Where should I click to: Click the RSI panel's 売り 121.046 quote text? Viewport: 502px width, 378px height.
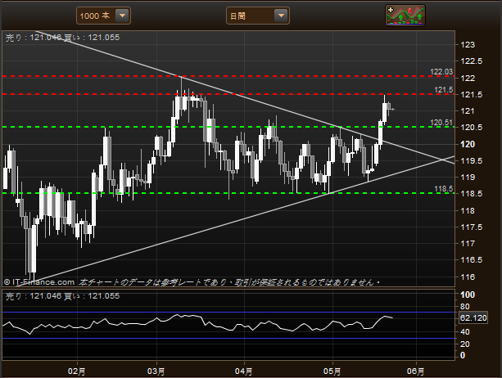point(34,296)
